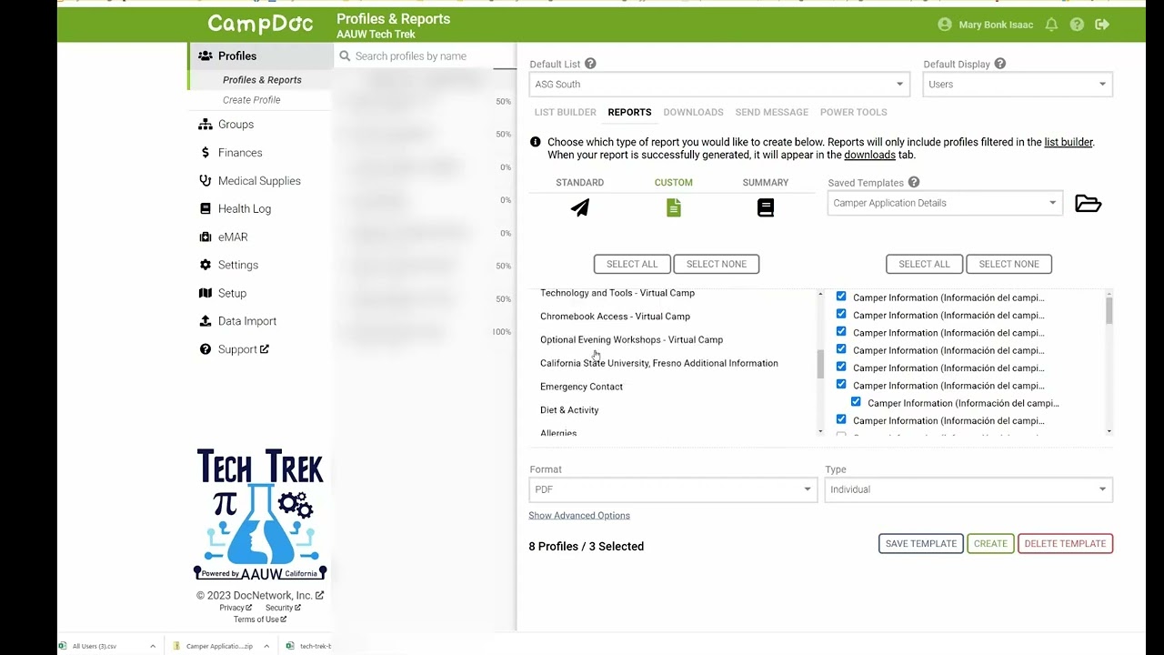Image resolution: width=1164 pixels, height=655 pixels.
Task: Open the Saved Templates dropdown
Action: pyautogui.click(x=946, y=203)
